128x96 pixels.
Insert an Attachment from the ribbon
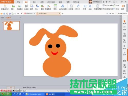click(x=116, y=9)
